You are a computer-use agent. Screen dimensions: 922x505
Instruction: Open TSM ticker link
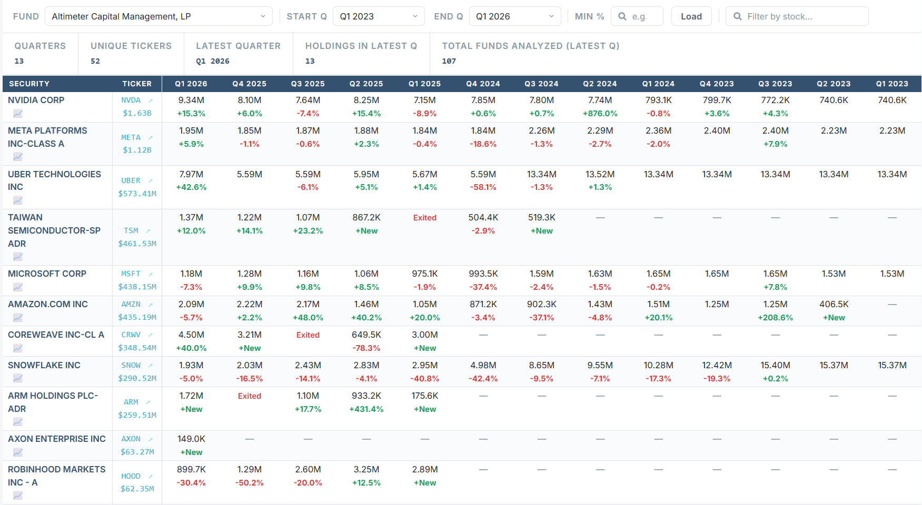tap(131, 230)
